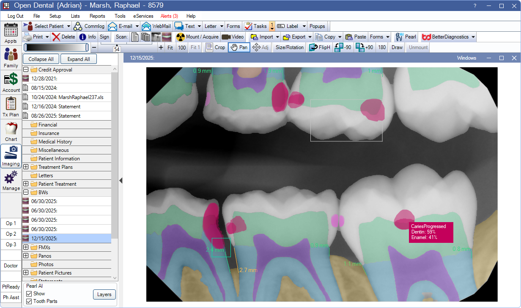Open the Commlog tool
Viewport: 521px width, 308px height.
(x=89, y=26)
